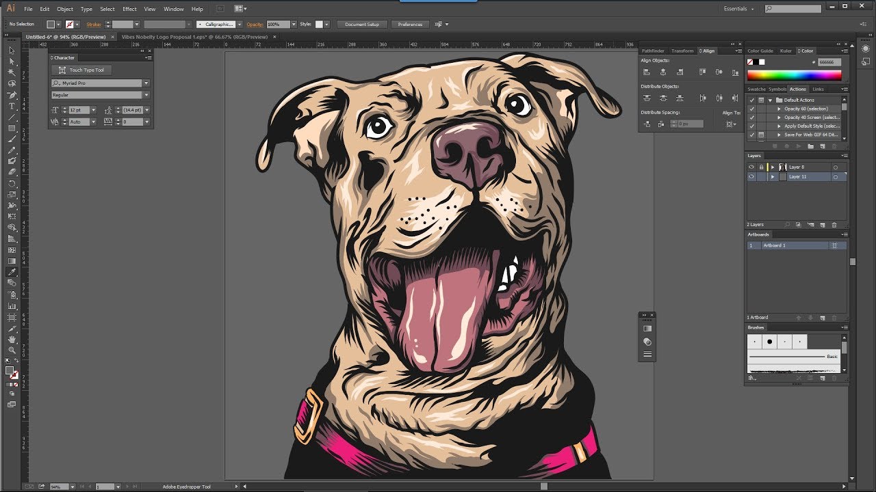876x492 pixels.
Task: Click the Preferences button in control bar
Action: pyautogui.click(x=410, y=24)
